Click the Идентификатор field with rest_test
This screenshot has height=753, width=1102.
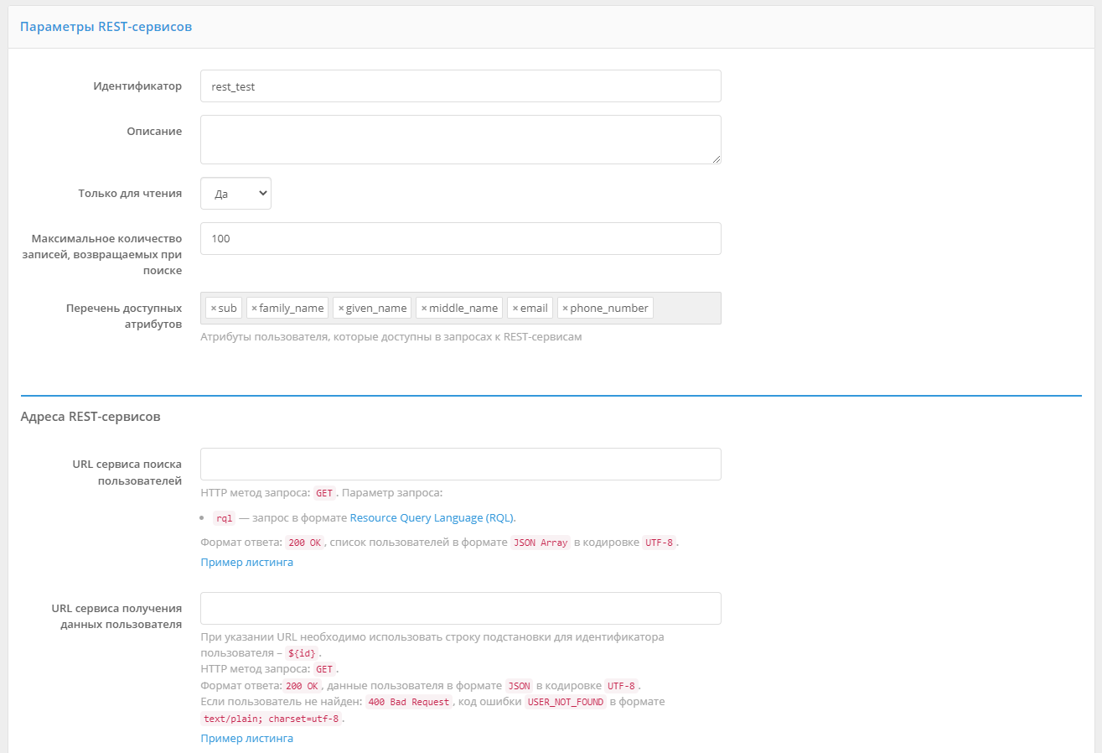click(460, 86)
